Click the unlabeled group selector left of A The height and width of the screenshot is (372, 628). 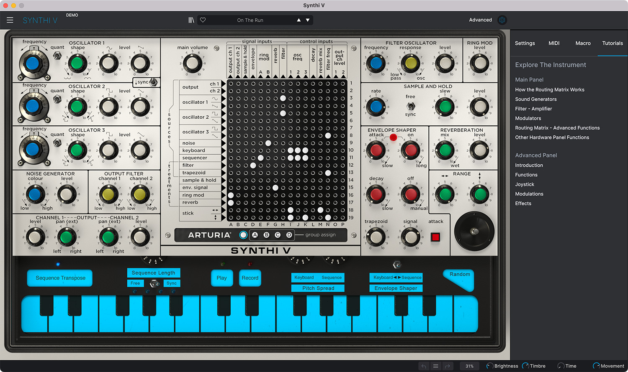tap(243, 235)
